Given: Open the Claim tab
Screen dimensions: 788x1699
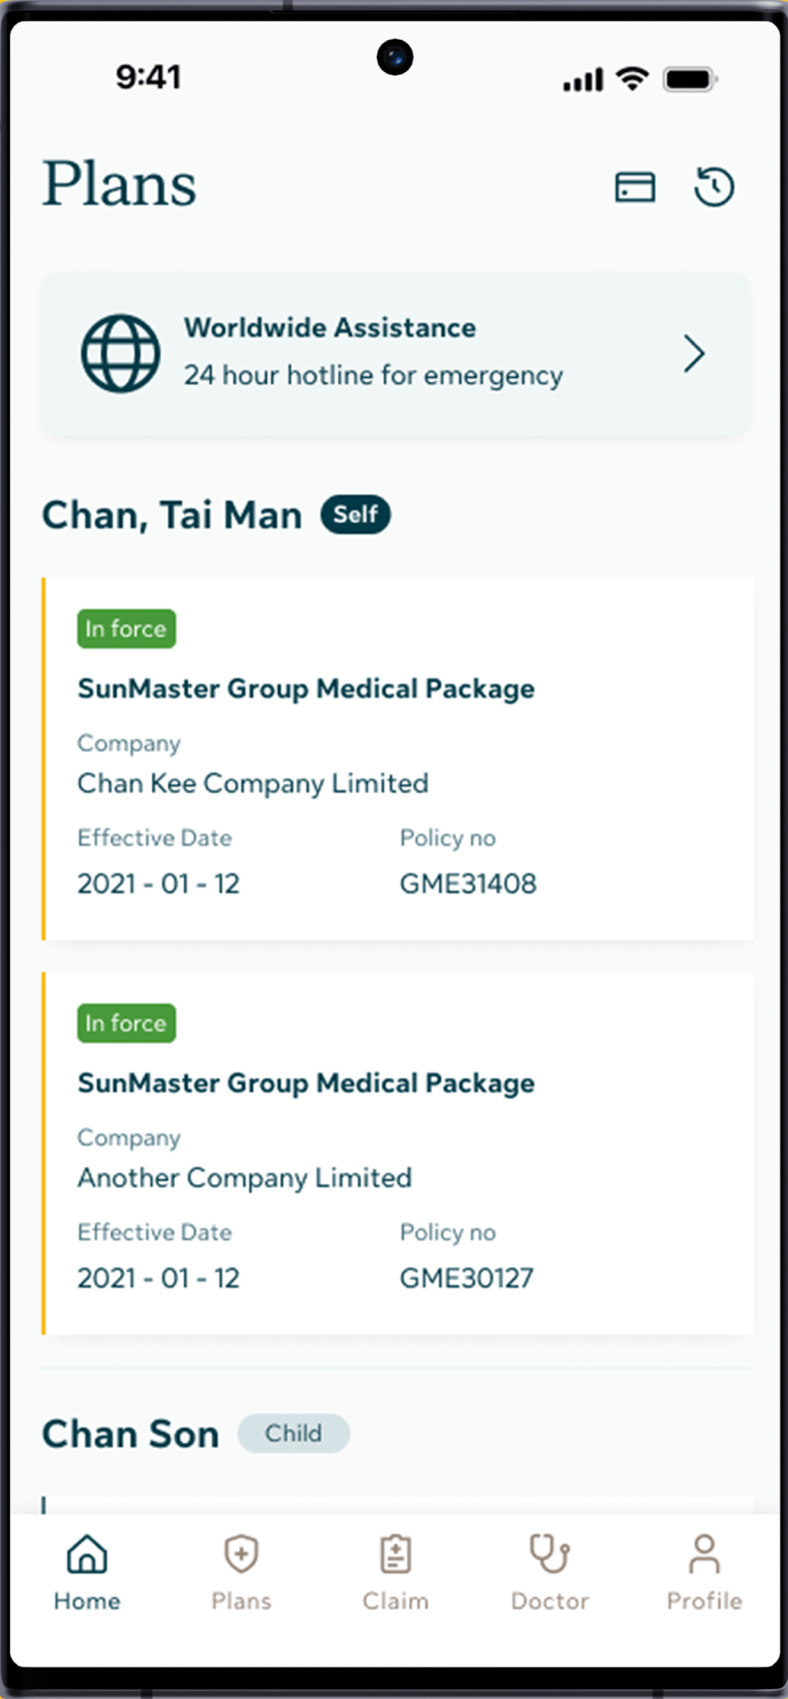Looking at the screenshot, I should (x=395, y=1572).
